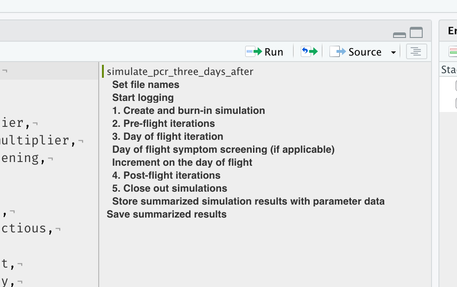This screenshot has width=457, height=287.
Task: Navigate to '2. Pre-flight iterations' section
Action: tap(164, 124)
